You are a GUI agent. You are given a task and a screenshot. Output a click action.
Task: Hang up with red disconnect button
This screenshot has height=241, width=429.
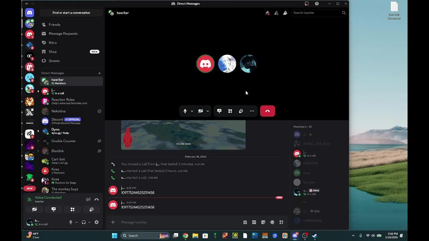(x=267, y=111)
